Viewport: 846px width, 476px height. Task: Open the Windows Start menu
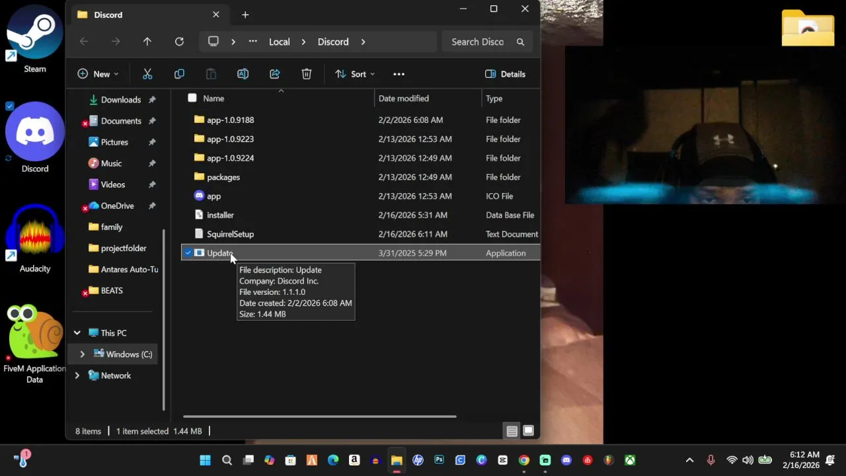(205, 460)
